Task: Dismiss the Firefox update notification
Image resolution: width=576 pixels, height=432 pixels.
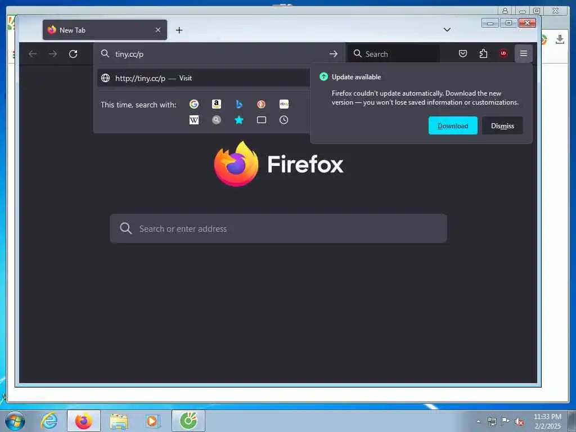Action: [502, 125]
